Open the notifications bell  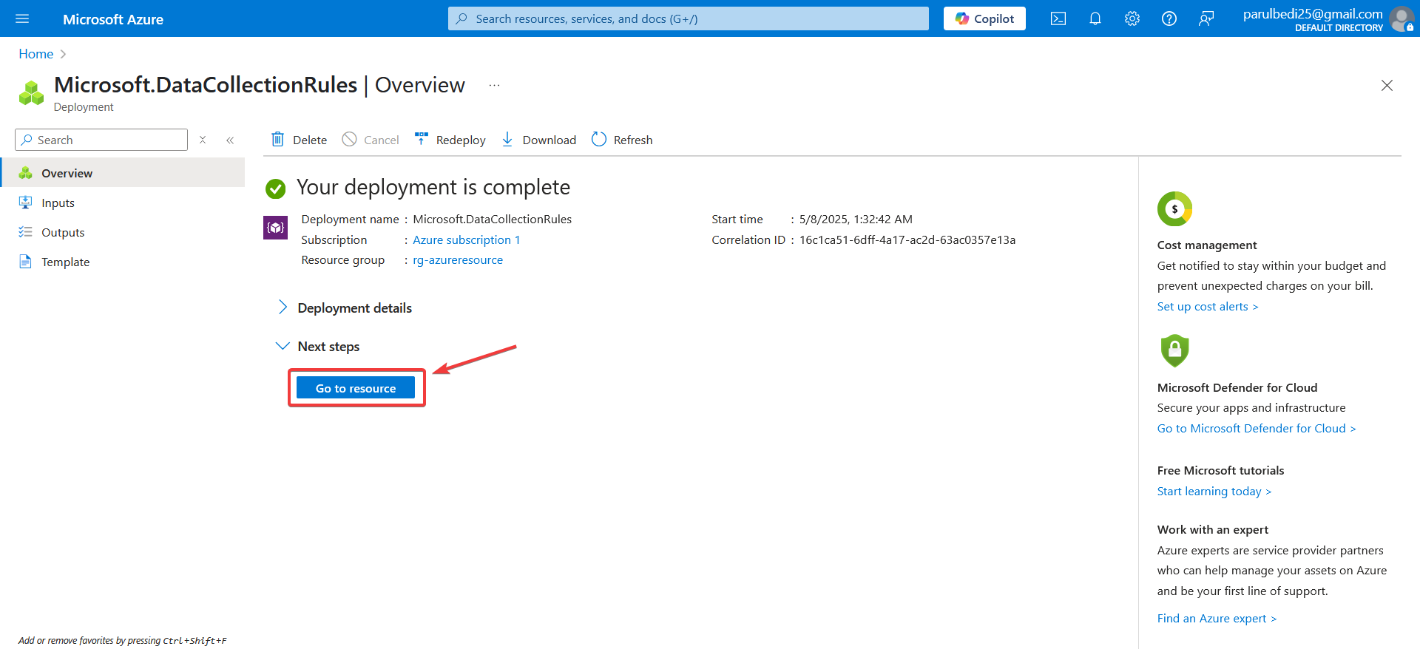click(x=1095, y=18)
